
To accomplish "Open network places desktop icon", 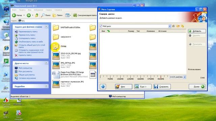I will click(6, 25).
